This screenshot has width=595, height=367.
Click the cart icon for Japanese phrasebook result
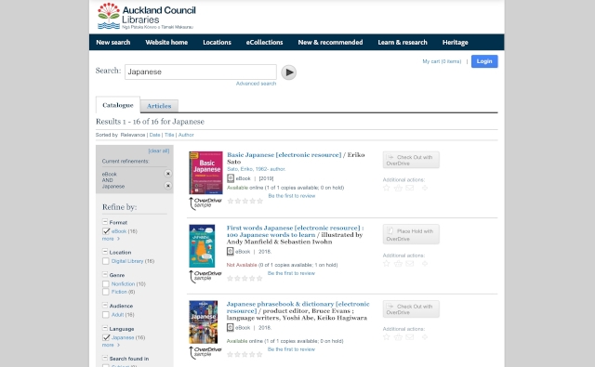398,337
